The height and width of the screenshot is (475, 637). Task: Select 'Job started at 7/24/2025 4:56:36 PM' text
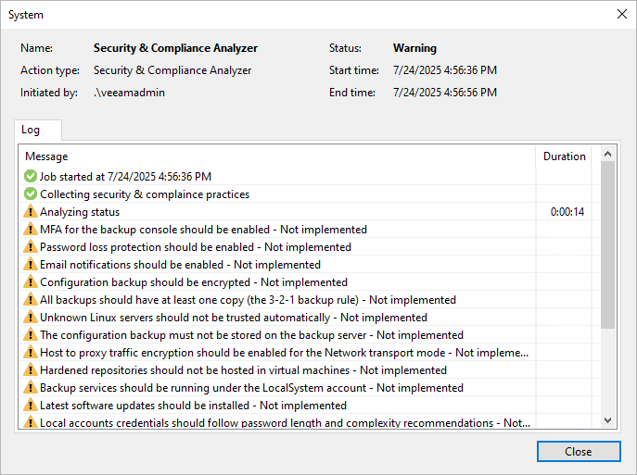125,177
